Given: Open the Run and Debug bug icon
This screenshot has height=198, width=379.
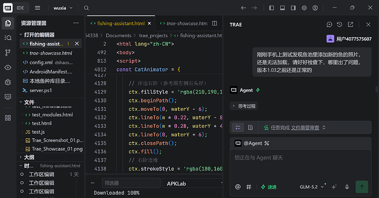Looking at the screenshot, I should 8,82.
